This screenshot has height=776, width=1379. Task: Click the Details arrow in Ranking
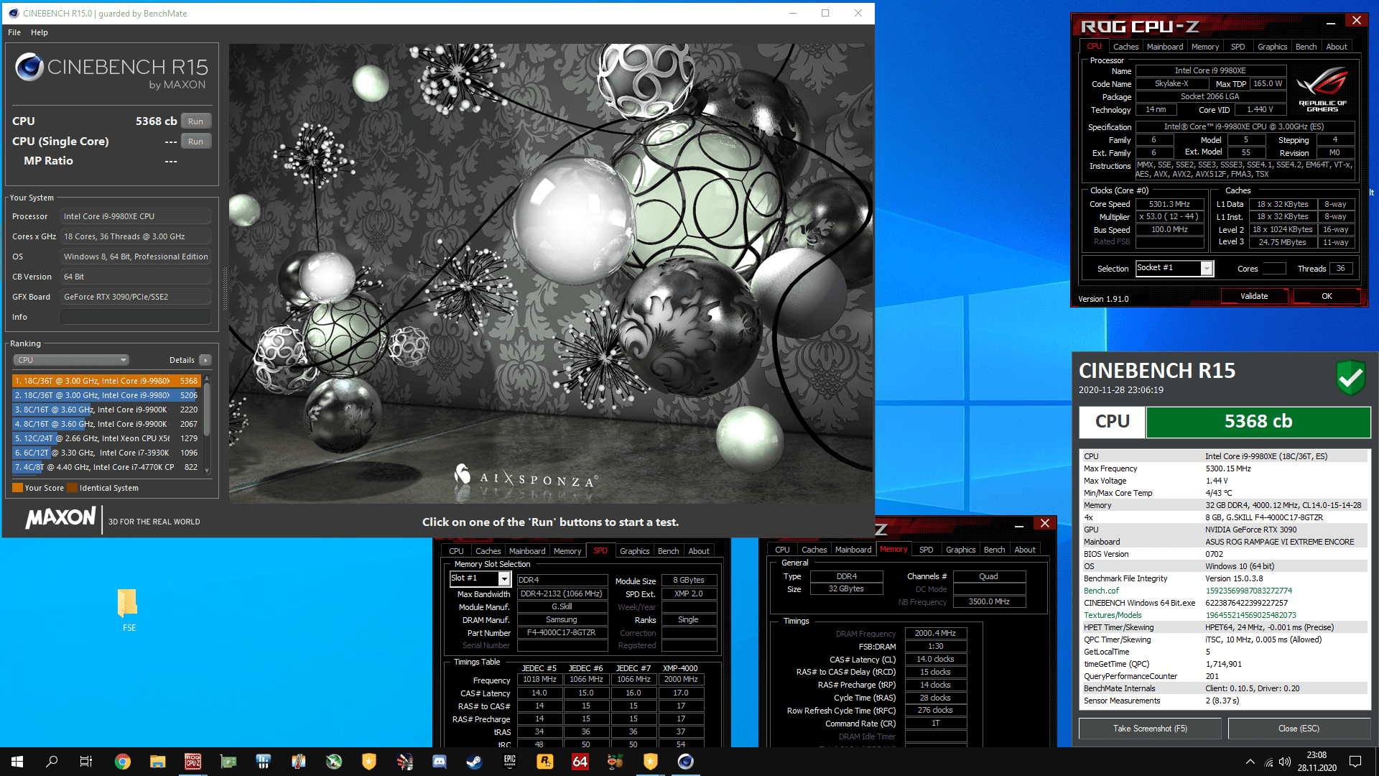tap(205, 360)
